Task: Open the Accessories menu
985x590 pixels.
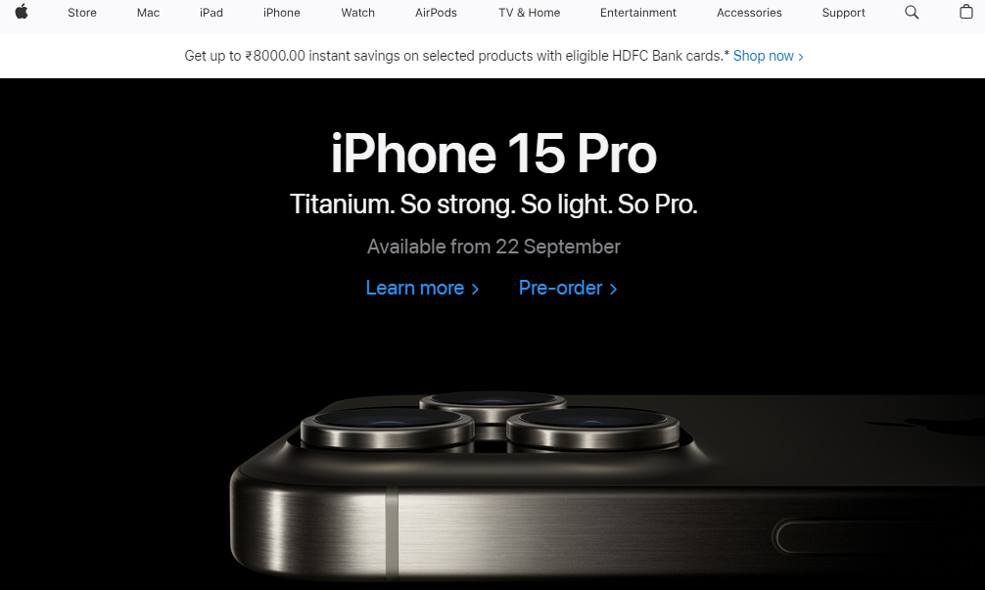Action: pyautogui.click(x=749, y=13)
